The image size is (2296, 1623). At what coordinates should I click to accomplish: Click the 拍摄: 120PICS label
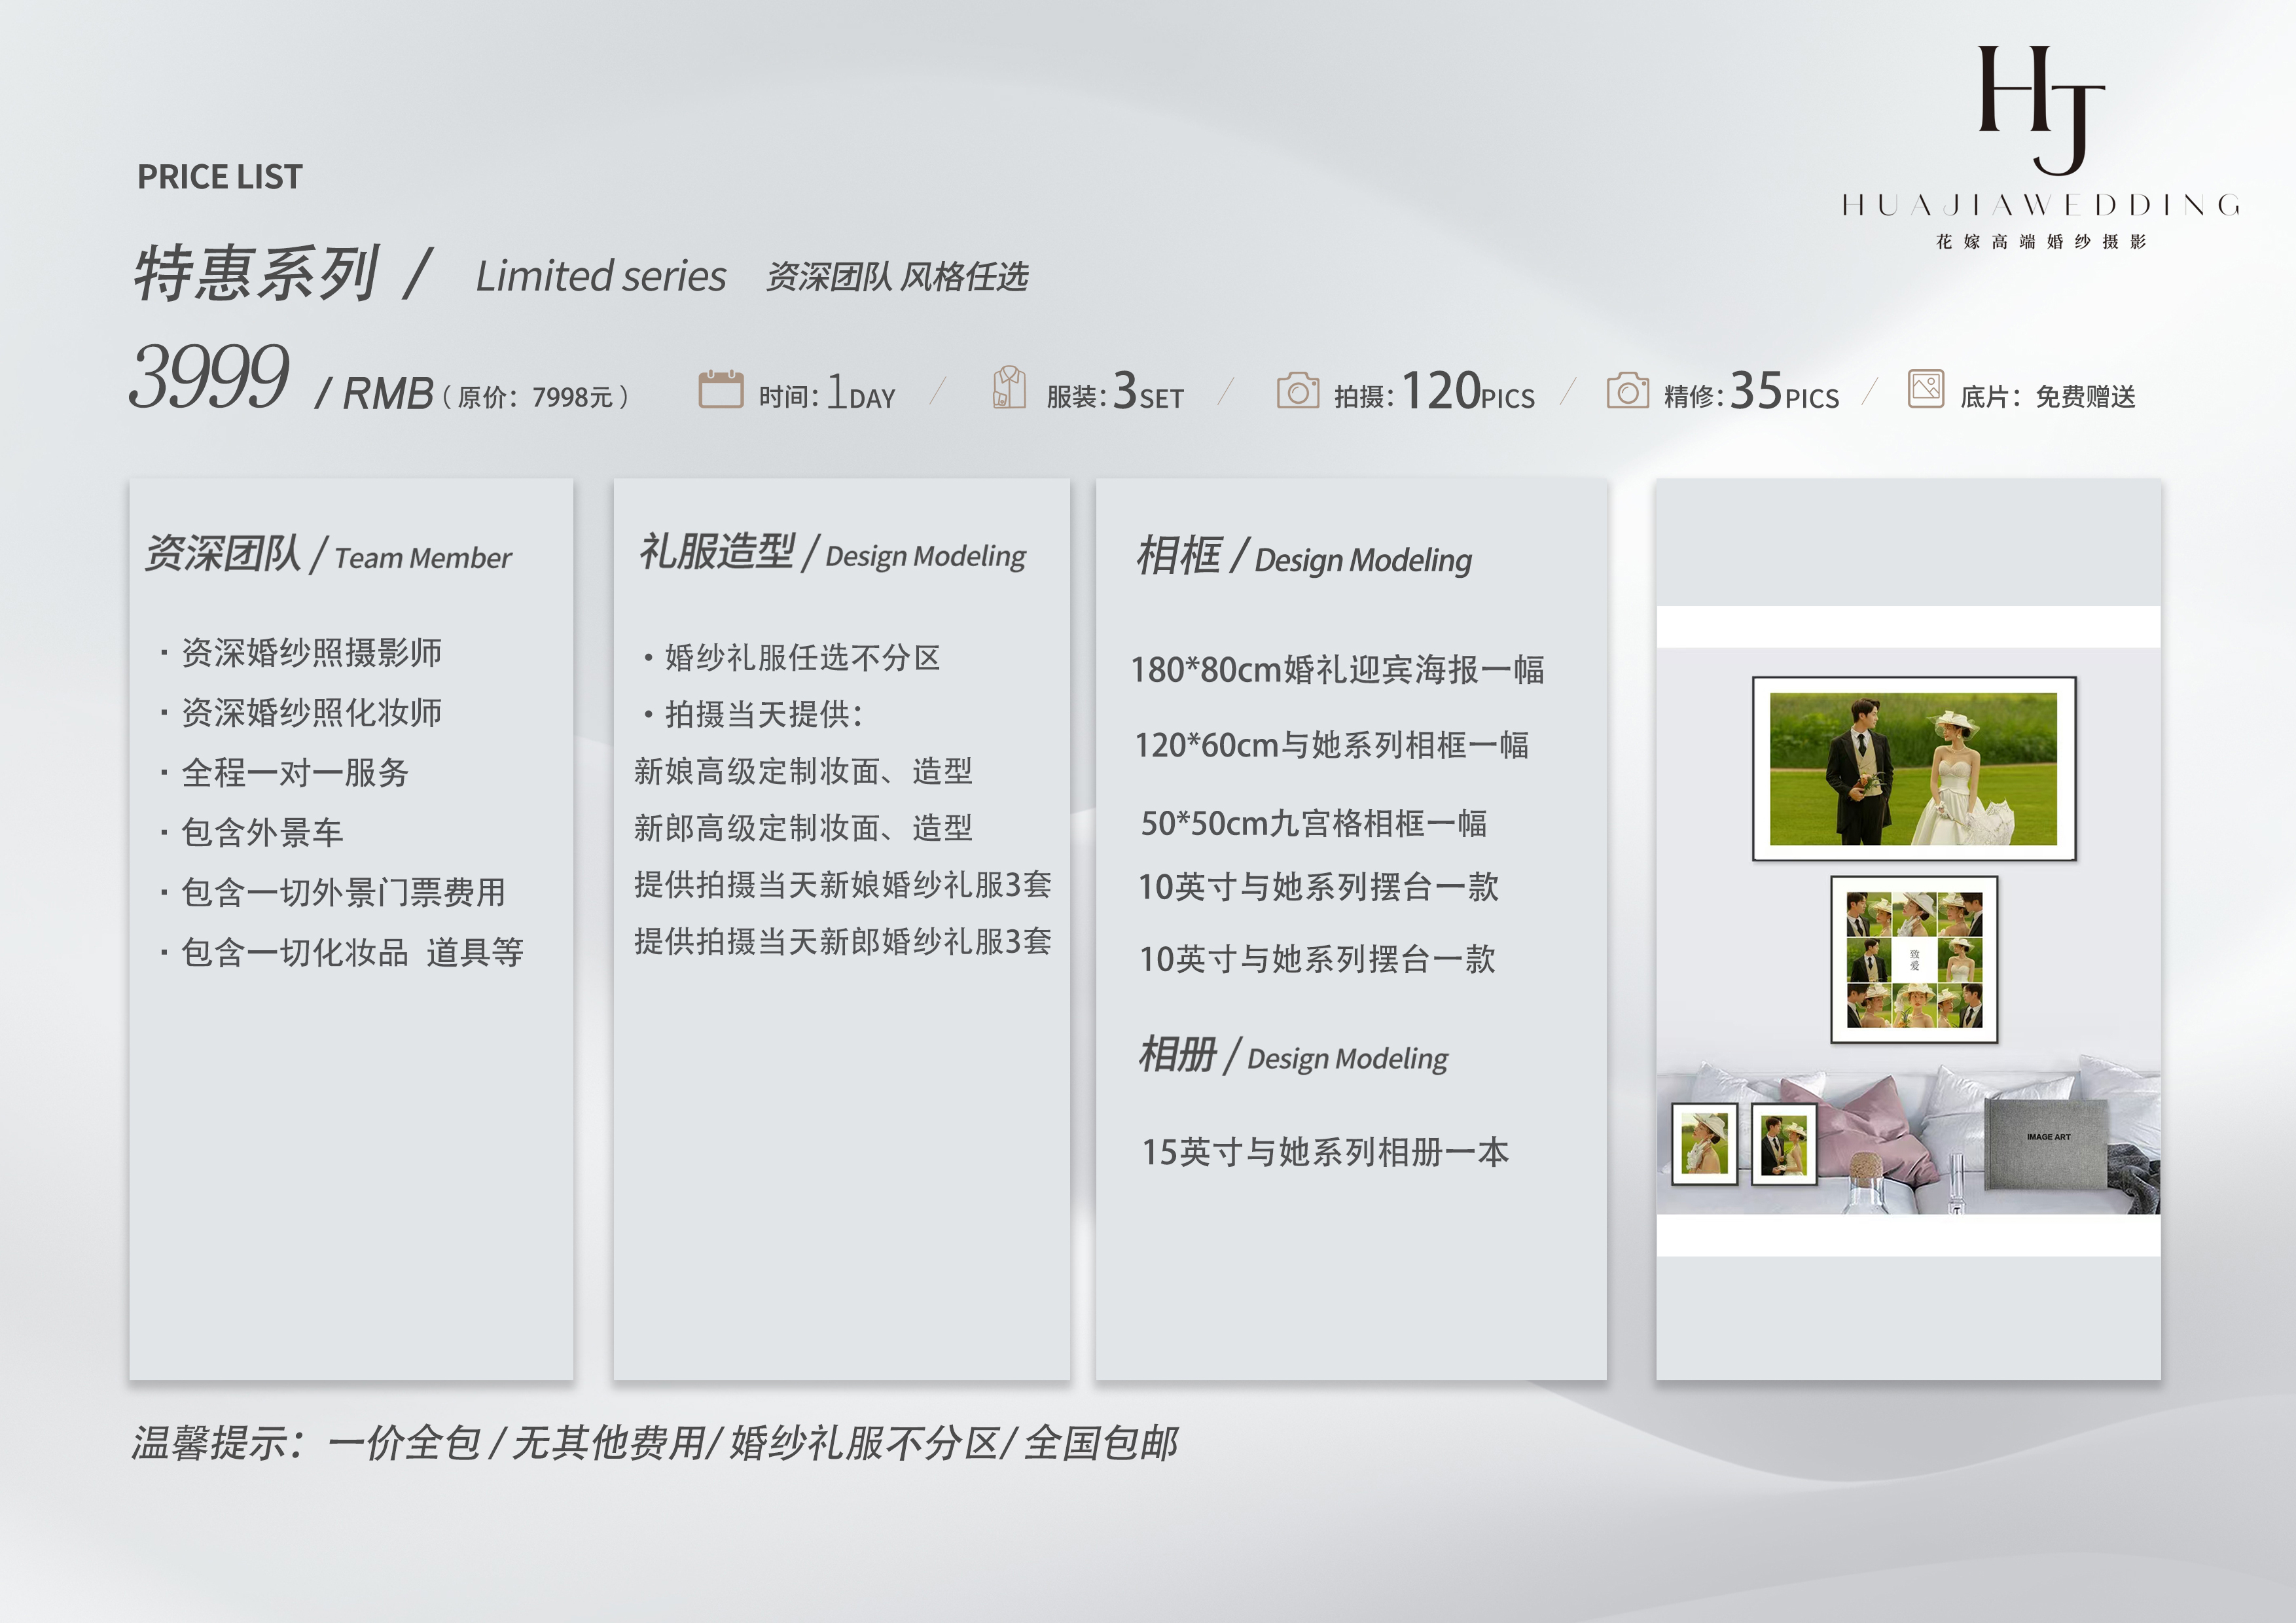pos(1434,391)
